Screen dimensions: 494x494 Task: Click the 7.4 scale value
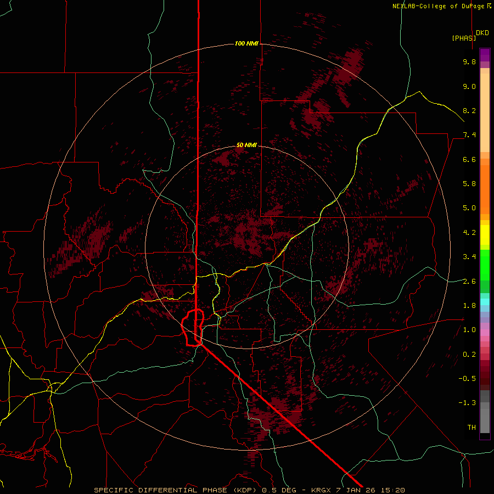469,135
